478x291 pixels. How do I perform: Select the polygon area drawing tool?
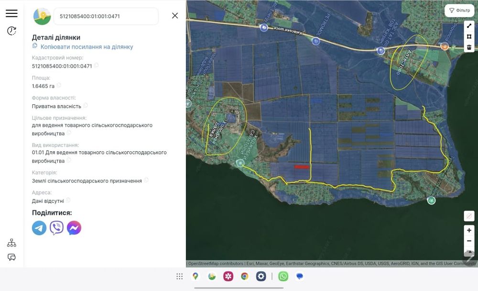pyautogui.click(x=469, y=36)
